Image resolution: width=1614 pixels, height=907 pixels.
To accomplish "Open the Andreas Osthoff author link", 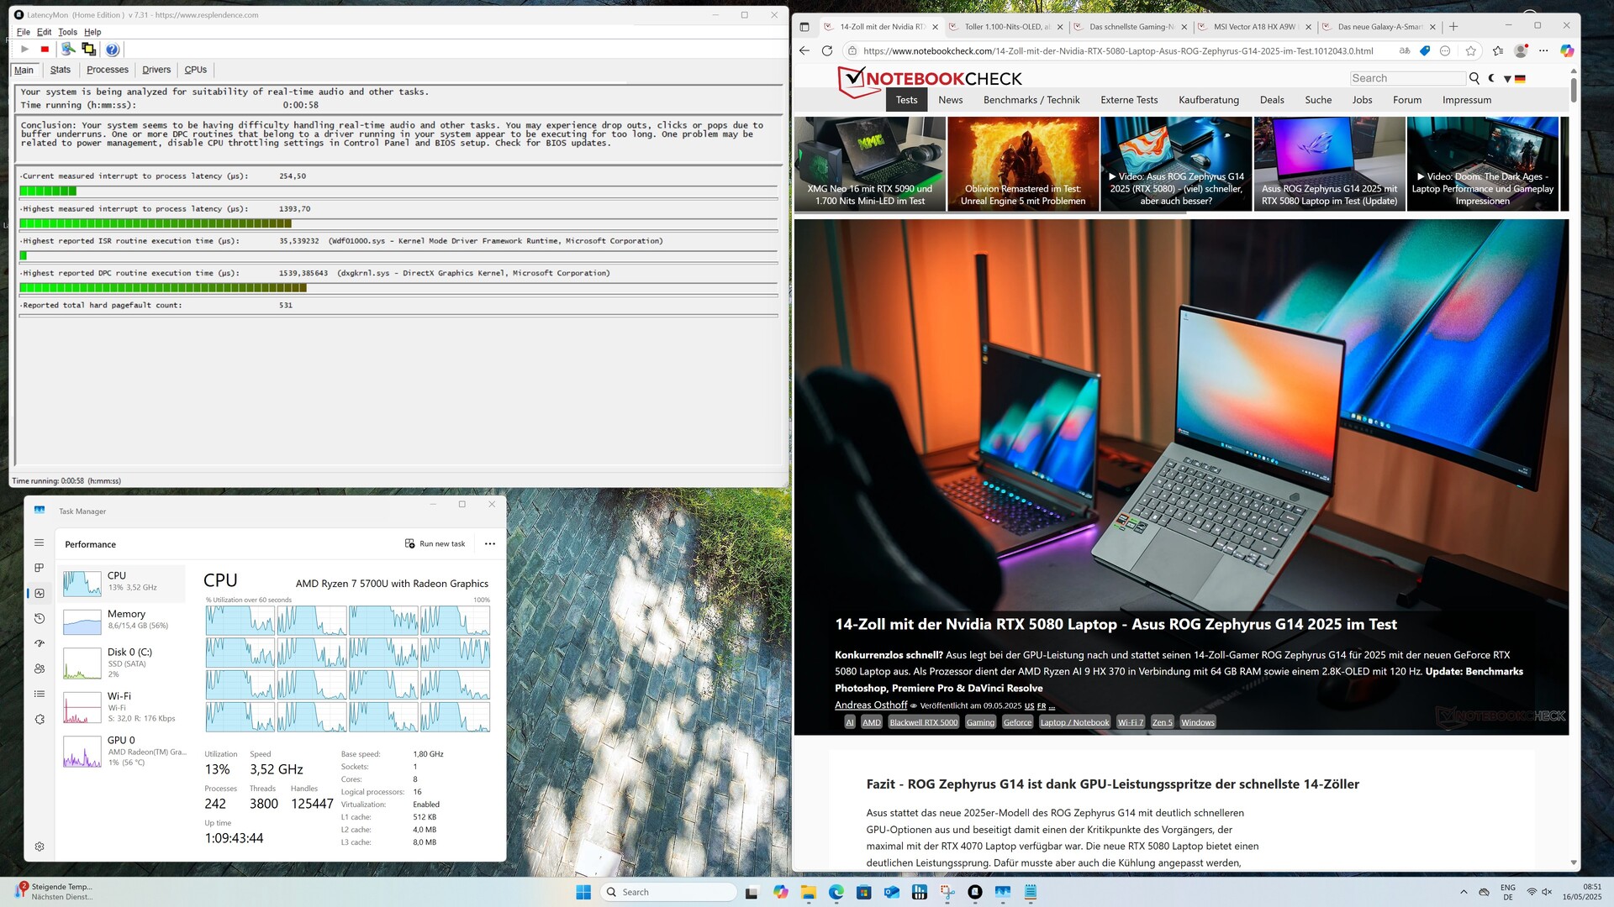I will click(870, 705).
